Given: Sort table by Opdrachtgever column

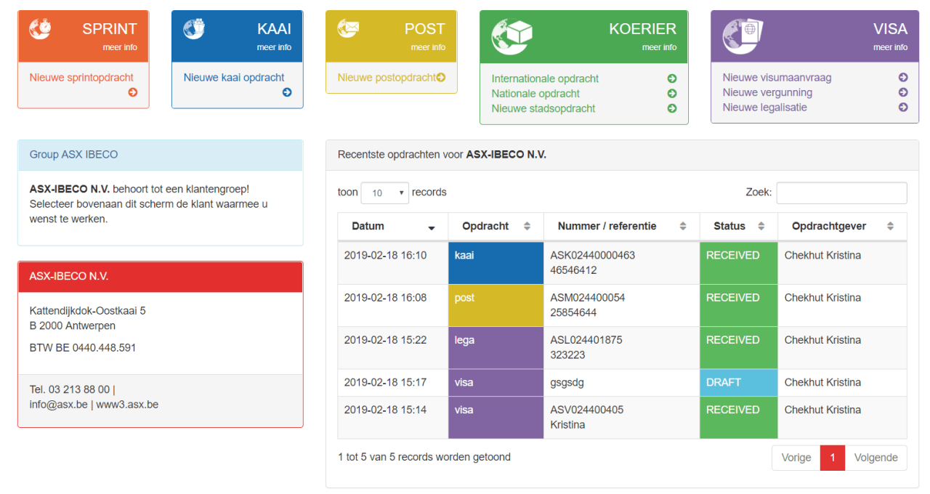Looking at the screenshot, I should point(841,227).
